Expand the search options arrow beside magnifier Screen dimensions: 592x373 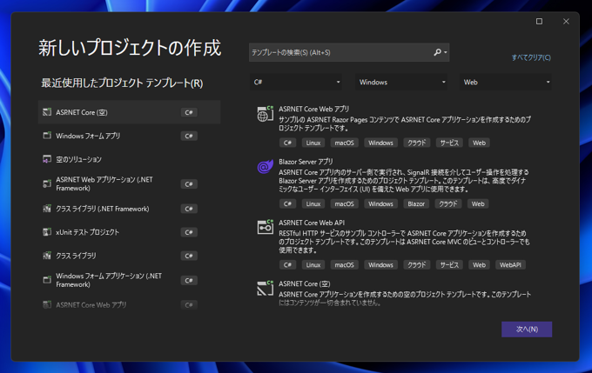coord(446,52)
